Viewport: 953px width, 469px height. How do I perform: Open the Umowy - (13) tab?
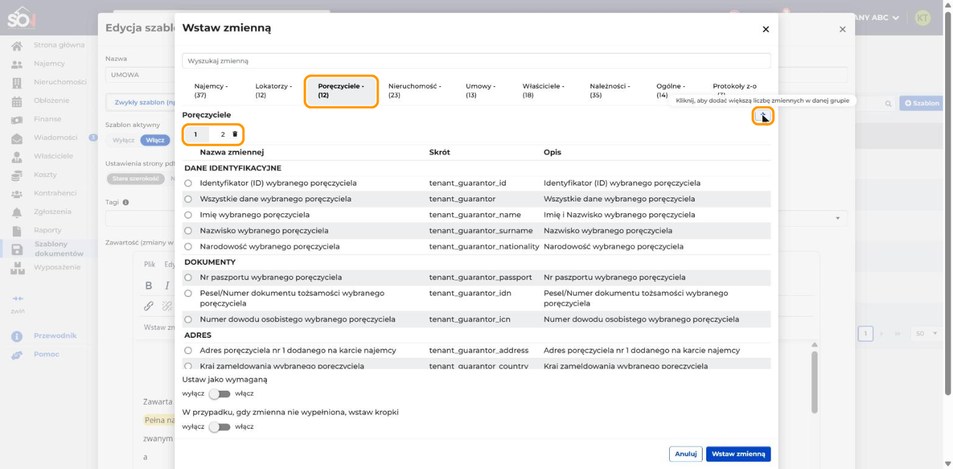tap(481, 91)
